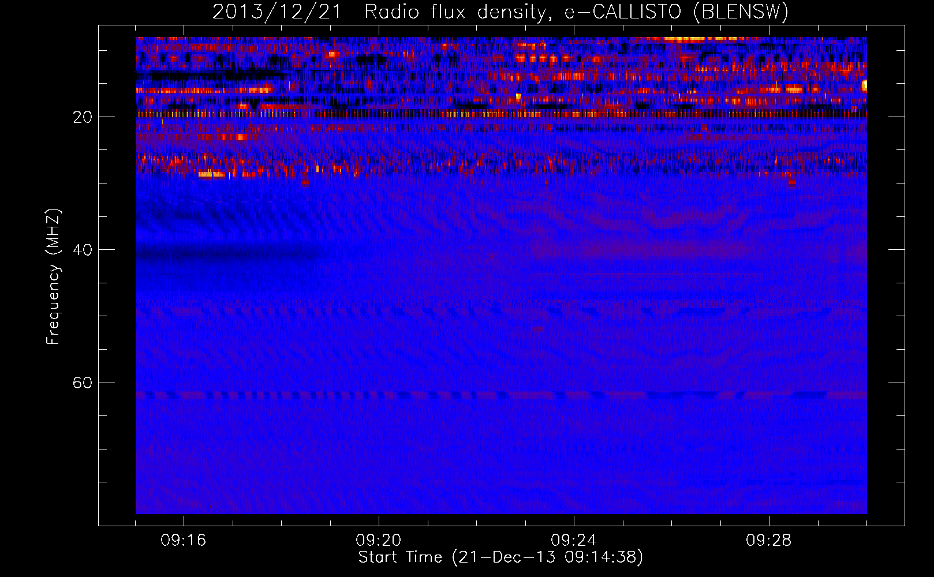The image size is (934, 577).
Task: Click the 09:24 time tick label
Action: point(574,541)
